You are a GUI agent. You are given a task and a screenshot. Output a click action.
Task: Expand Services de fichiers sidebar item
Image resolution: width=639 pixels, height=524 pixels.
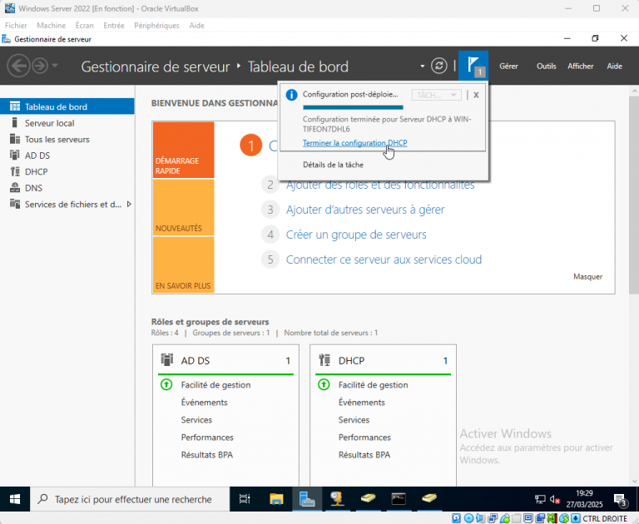pos(129,204)
